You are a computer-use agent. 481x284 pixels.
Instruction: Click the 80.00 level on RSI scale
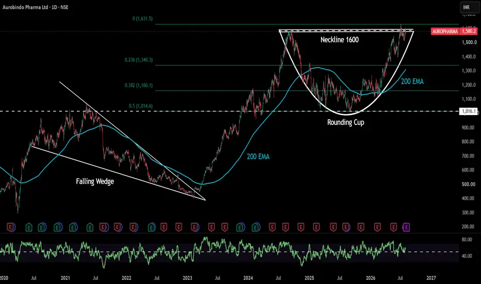point(467,240)
